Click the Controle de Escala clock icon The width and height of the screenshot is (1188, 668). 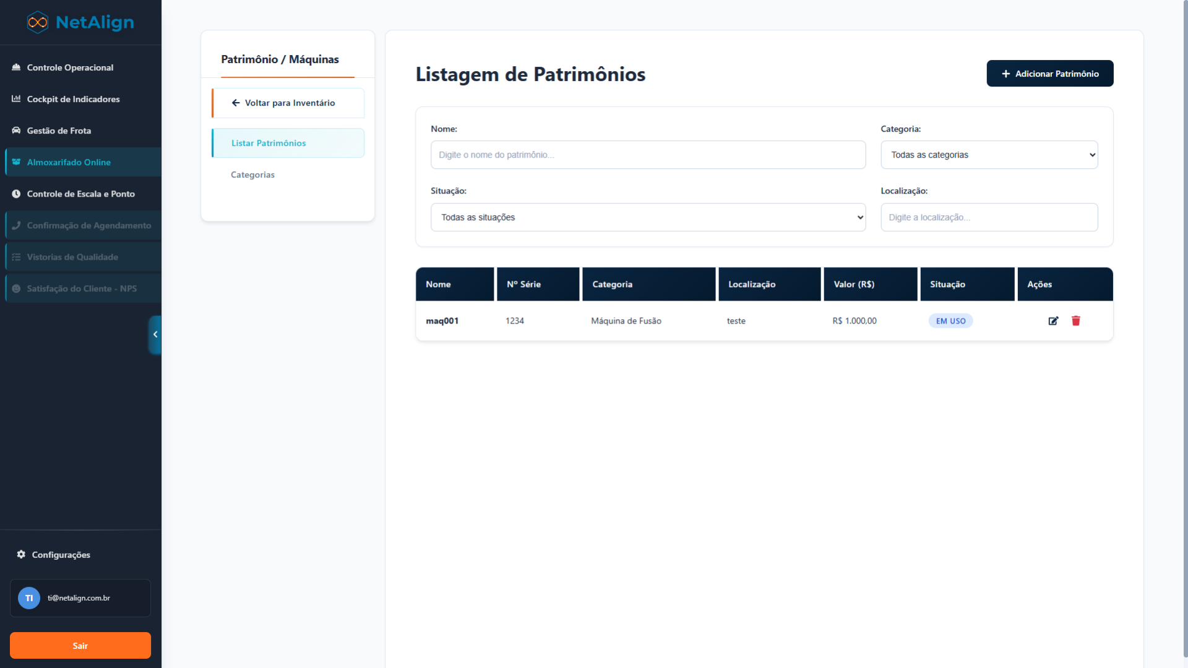point(16,194)
